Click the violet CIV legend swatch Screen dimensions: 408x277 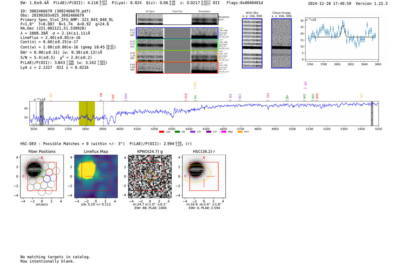193,132
